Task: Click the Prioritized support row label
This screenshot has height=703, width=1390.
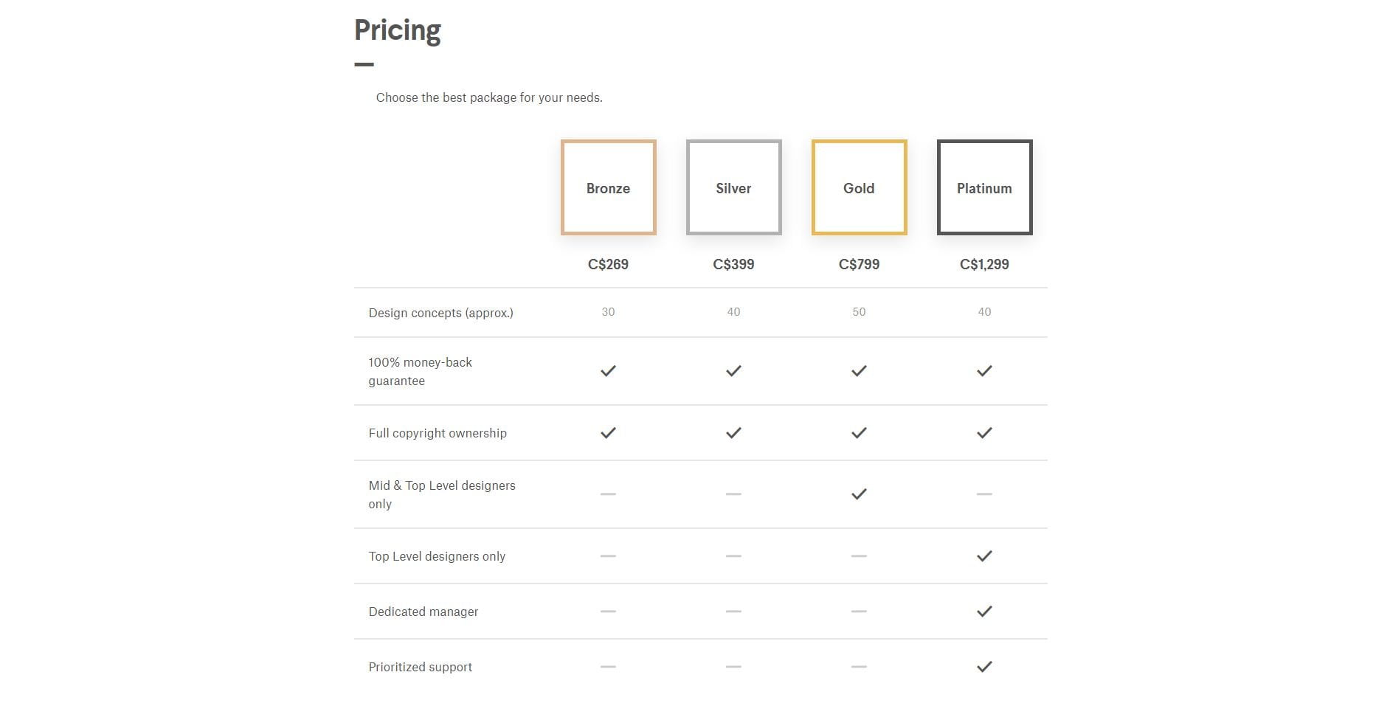Action: (x=421, y=667)
